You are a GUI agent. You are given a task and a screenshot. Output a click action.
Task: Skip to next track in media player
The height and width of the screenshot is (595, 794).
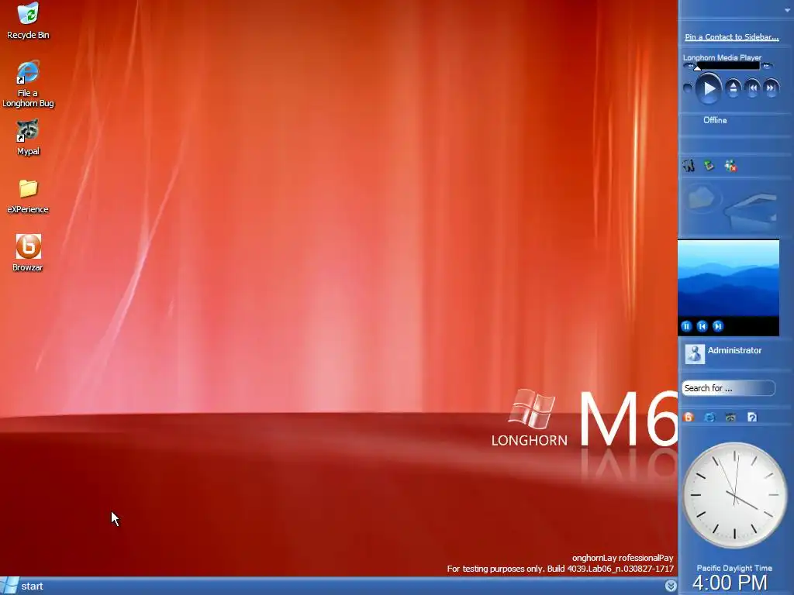(x=770, y=88)
